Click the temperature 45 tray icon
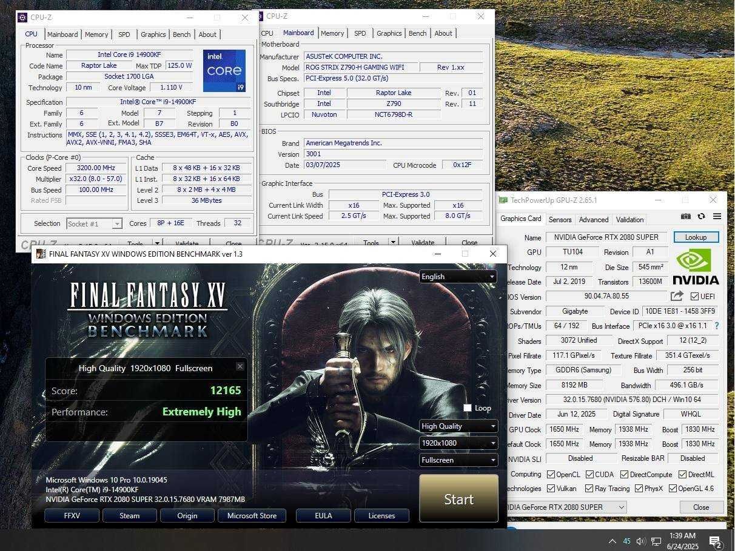Viewport: 735px width, 551px height. click(x=626, y=541)
